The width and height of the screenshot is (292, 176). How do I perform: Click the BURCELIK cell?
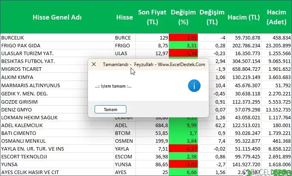click(x=57, y=38)
